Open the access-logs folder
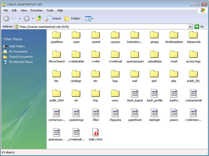Image resolution: width=209 pixels, height=156 pixels. (x=193, y=55)
